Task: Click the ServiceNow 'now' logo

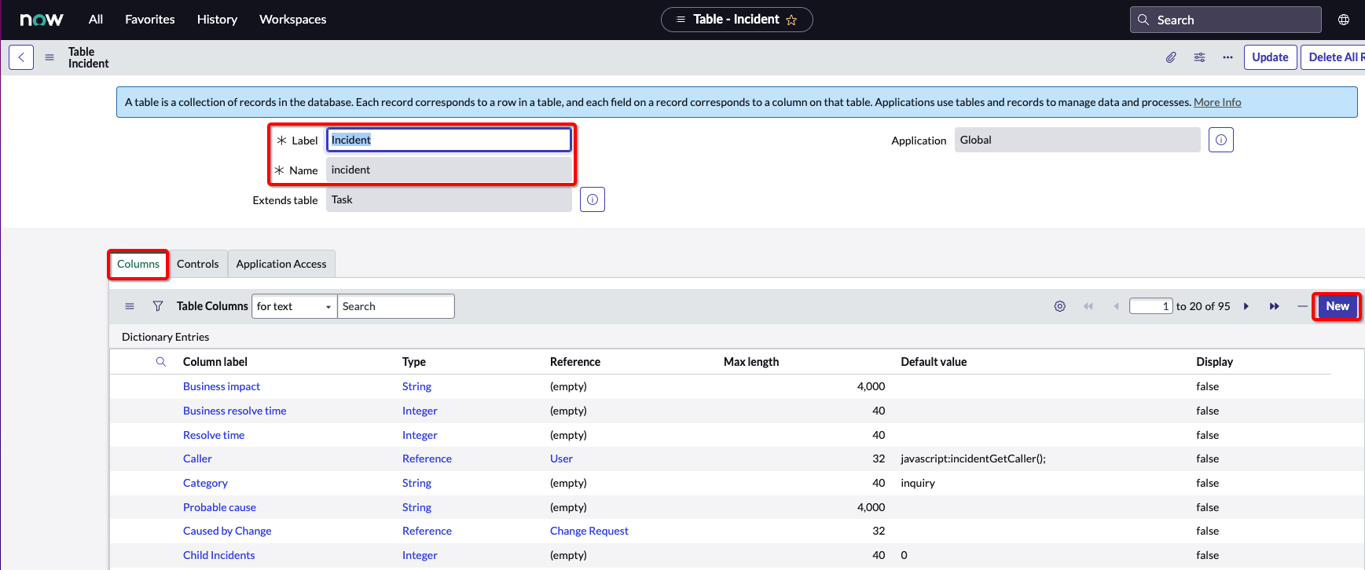Action: click(x=42, y=20)
